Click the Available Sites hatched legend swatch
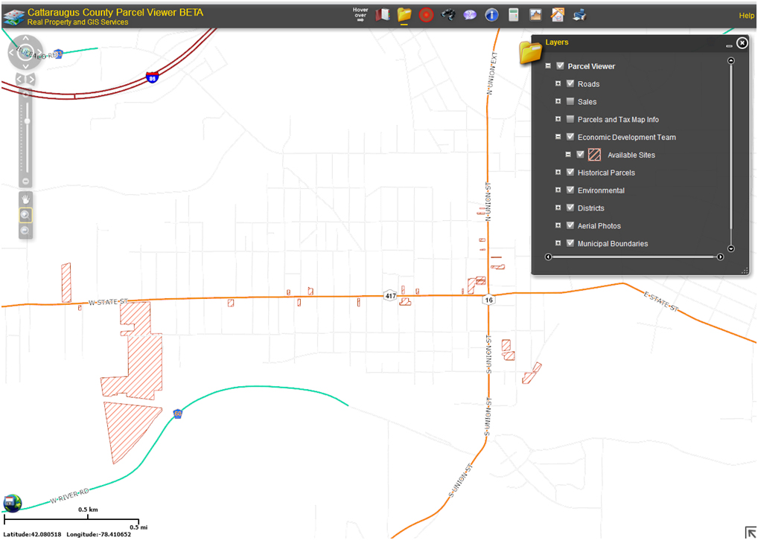Viewport: 758px width, 540px height. point(594,155)
